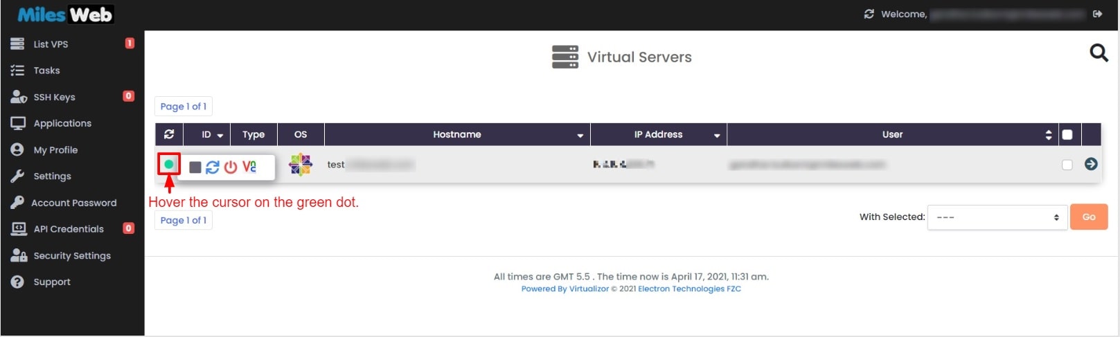Screen dimensions: 1120x337
Task: Click the blue restart VPS icon
Action: pos(213,167)
